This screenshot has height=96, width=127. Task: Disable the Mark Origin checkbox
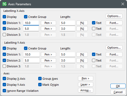40,85
